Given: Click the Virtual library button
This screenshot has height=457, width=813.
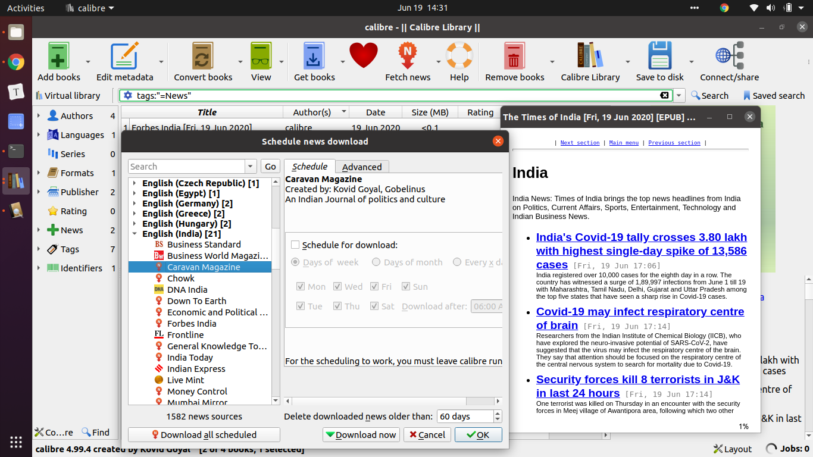Looking at the screenshot, I should (x=67, y=95).
